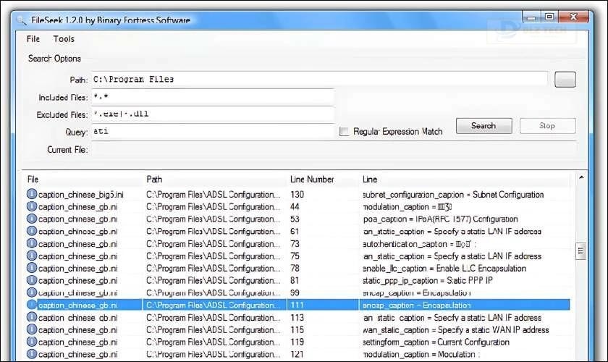Click info icon on line 78 row
The image size is (608, 362).
(x=31, y=268)
